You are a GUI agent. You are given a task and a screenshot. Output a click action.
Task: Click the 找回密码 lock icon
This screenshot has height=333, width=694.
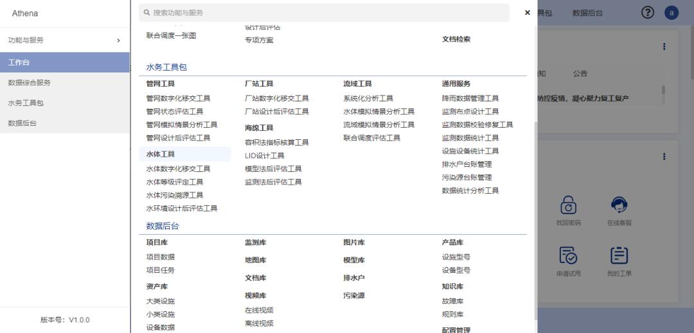568,205
